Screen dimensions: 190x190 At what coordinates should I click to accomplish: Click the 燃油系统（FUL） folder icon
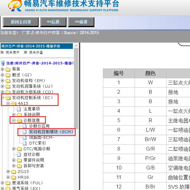coord(8,183)
